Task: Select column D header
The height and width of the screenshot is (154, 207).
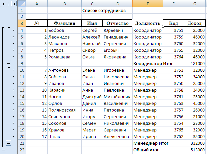Action: (118, 4)
